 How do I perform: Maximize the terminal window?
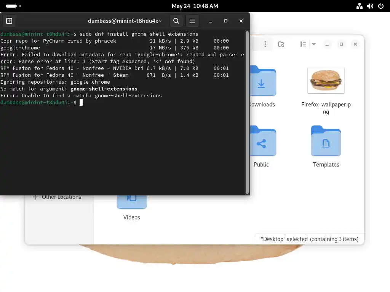(226, 21)
